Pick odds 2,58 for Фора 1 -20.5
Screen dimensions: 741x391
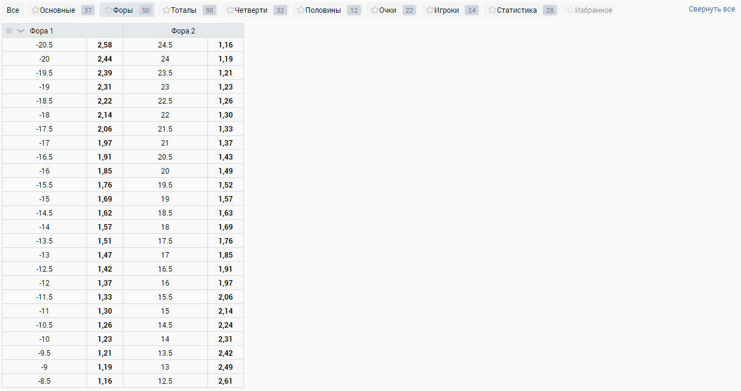point(105,45)
